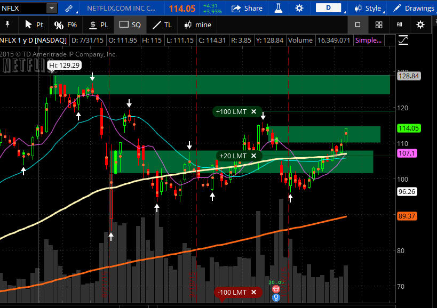The image size is (437, 308).
Task: Toggle the All drawings button
Action: pyautogui.click(x=399, y=25)
